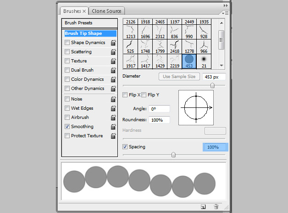The image size is (288, 213).
Task: Click the lock icon beside Wet Edges
Action: [x=113, y=108]
